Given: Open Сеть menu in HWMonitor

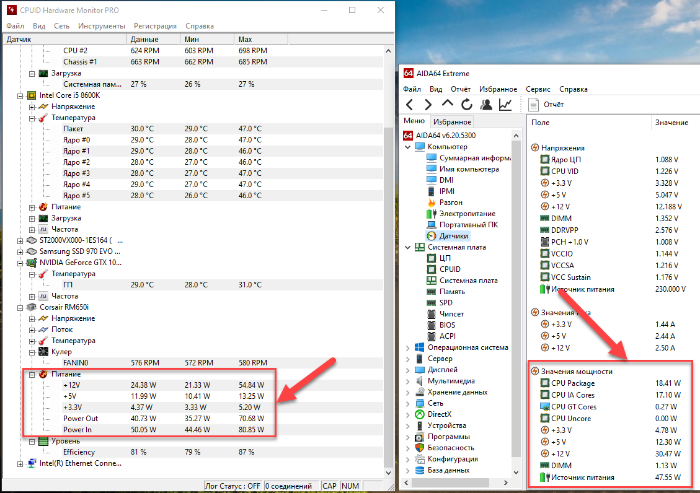Looking at the screenshot, I should pyautogui.click(x=61, y=26).
